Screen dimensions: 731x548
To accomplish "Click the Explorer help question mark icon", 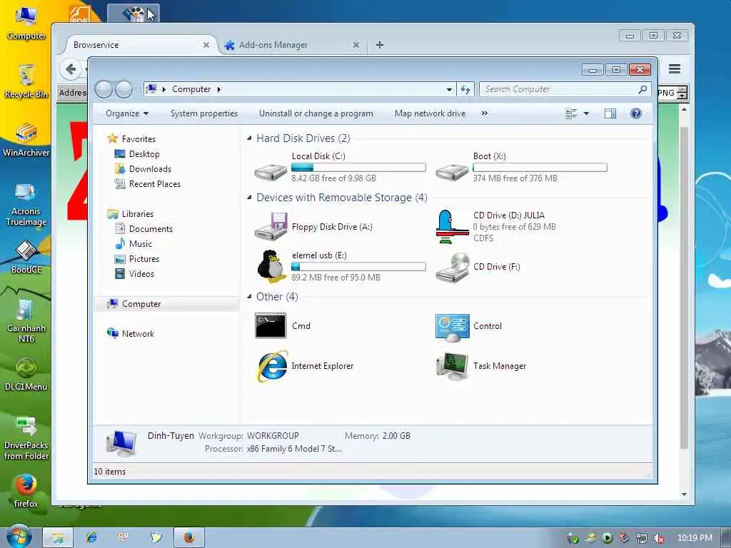I will click(x=635, y=113).
